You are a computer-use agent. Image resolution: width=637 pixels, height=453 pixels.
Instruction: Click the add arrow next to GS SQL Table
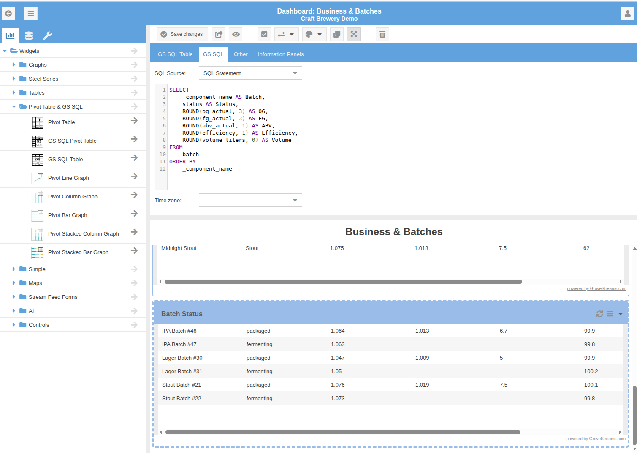pyautogui.click(x=134, y=158)
